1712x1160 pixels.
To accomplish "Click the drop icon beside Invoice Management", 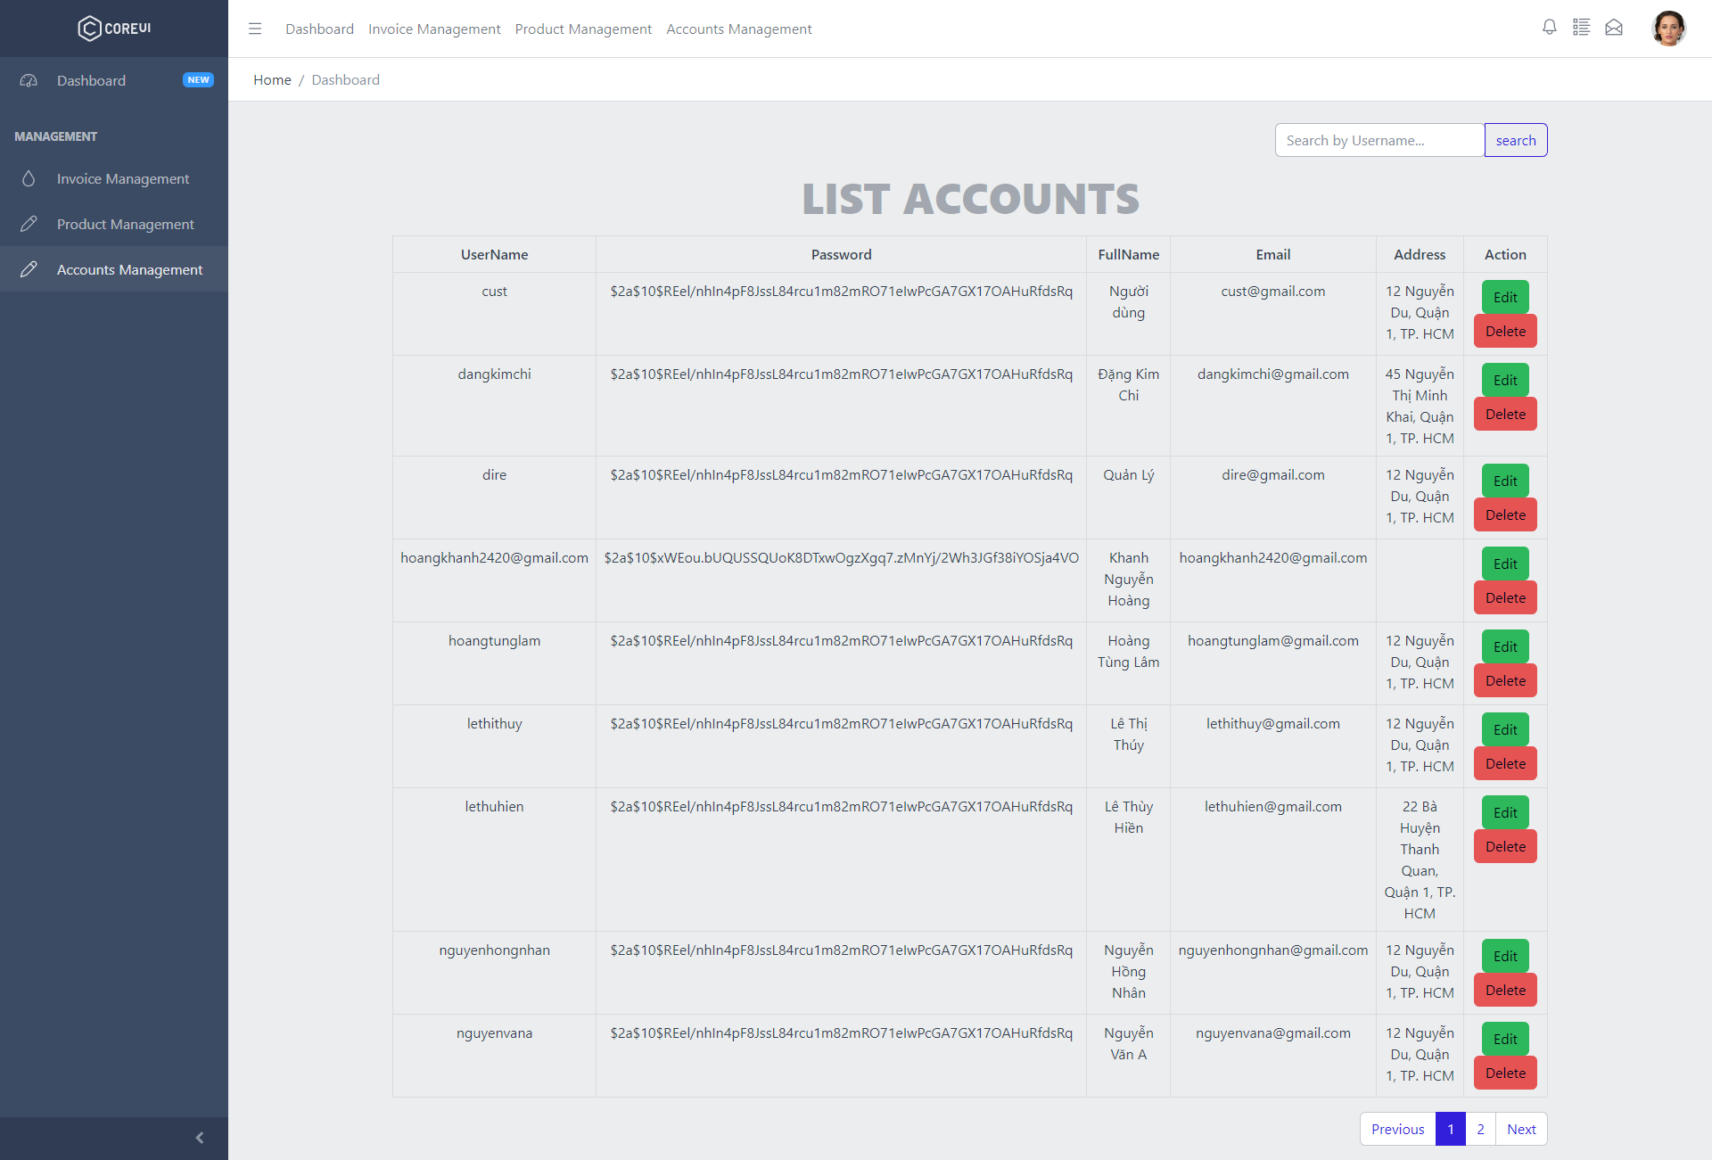I will 29,178.
